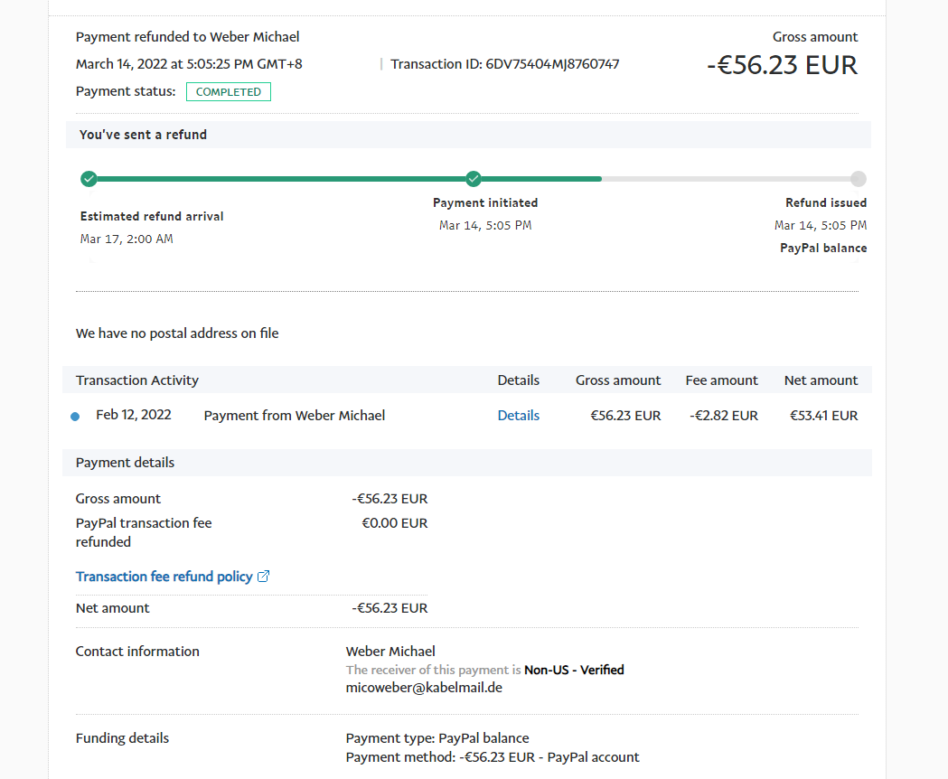Click the gray unfilled part of refund progress bar
948x779 pixels.
click(x=723, y=179)
